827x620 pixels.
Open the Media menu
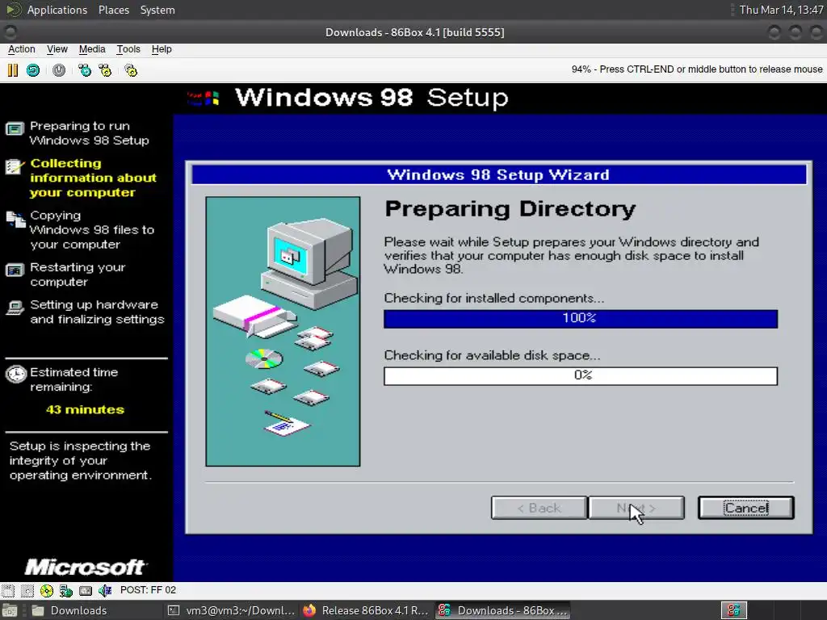92,49
